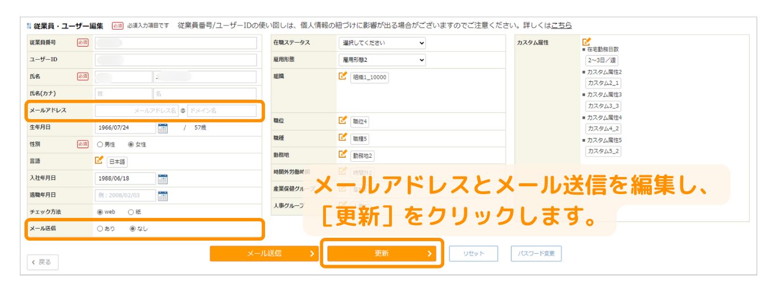
Task: Edit カスタム属性 via the pencil icon
Action: [x=586, y=42]
